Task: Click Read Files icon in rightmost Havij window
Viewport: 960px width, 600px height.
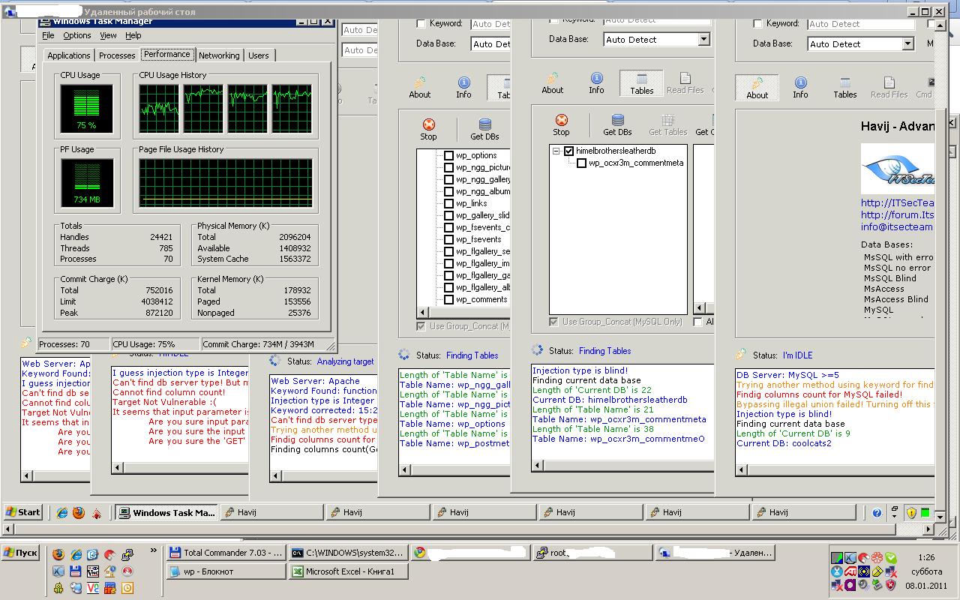Action: (x=889, y=86)
